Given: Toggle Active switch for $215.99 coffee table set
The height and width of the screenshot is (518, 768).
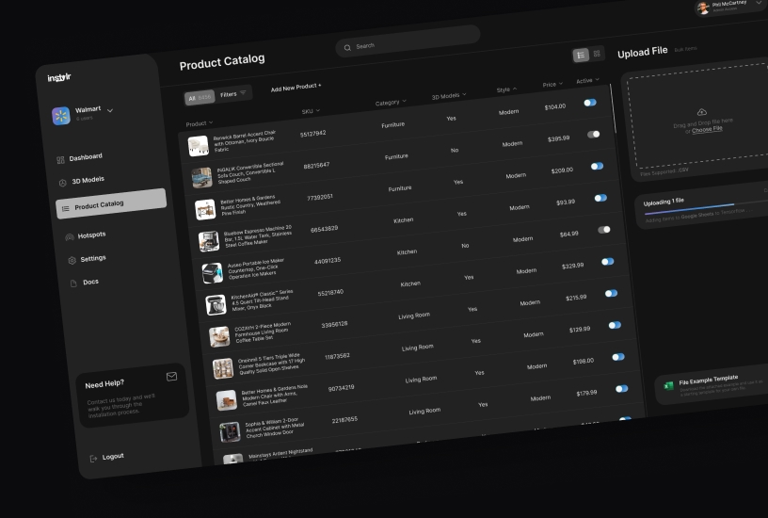Looking at the screenshot, I should (611, 294).
